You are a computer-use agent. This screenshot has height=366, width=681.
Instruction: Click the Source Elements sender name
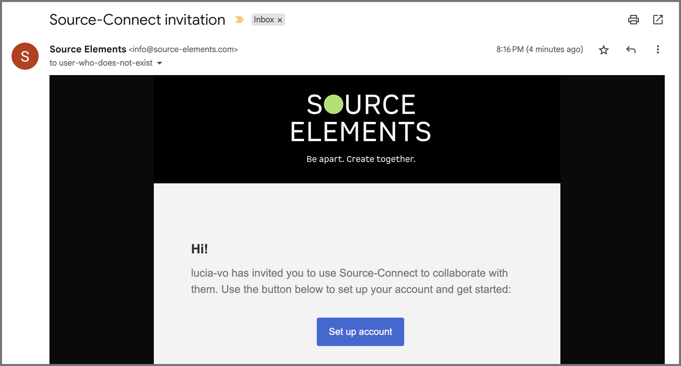pos(88,49)
